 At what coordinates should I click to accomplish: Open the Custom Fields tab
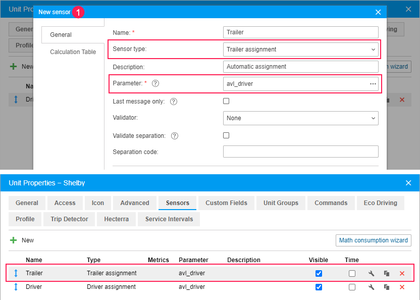(x=226, y=203)
